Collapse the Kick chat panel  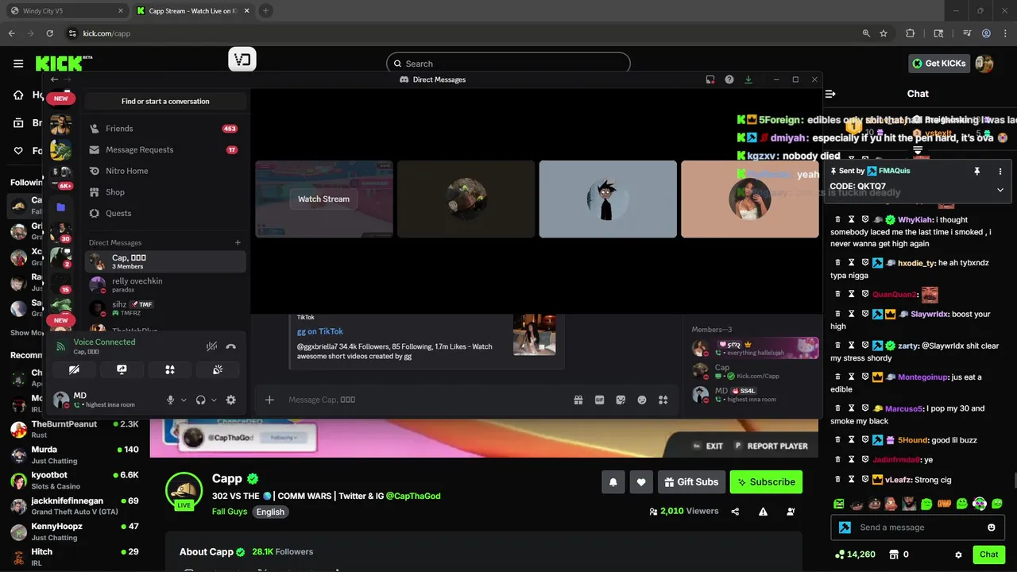tap(830, 94)
